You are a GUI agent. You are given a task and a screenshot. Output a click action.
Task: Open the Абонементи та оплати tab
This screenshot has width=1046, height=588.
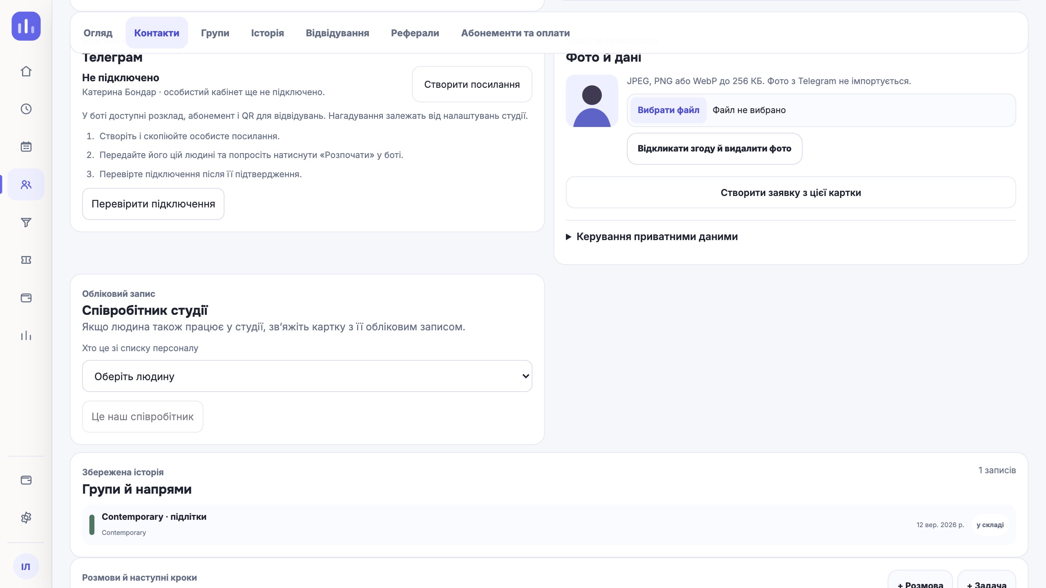[x=516, y=33]
